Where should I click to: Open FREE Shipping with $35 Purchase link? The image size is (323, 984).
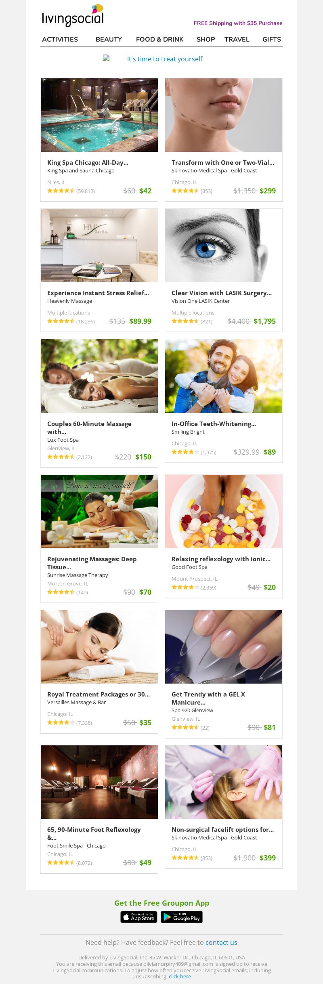238,23
